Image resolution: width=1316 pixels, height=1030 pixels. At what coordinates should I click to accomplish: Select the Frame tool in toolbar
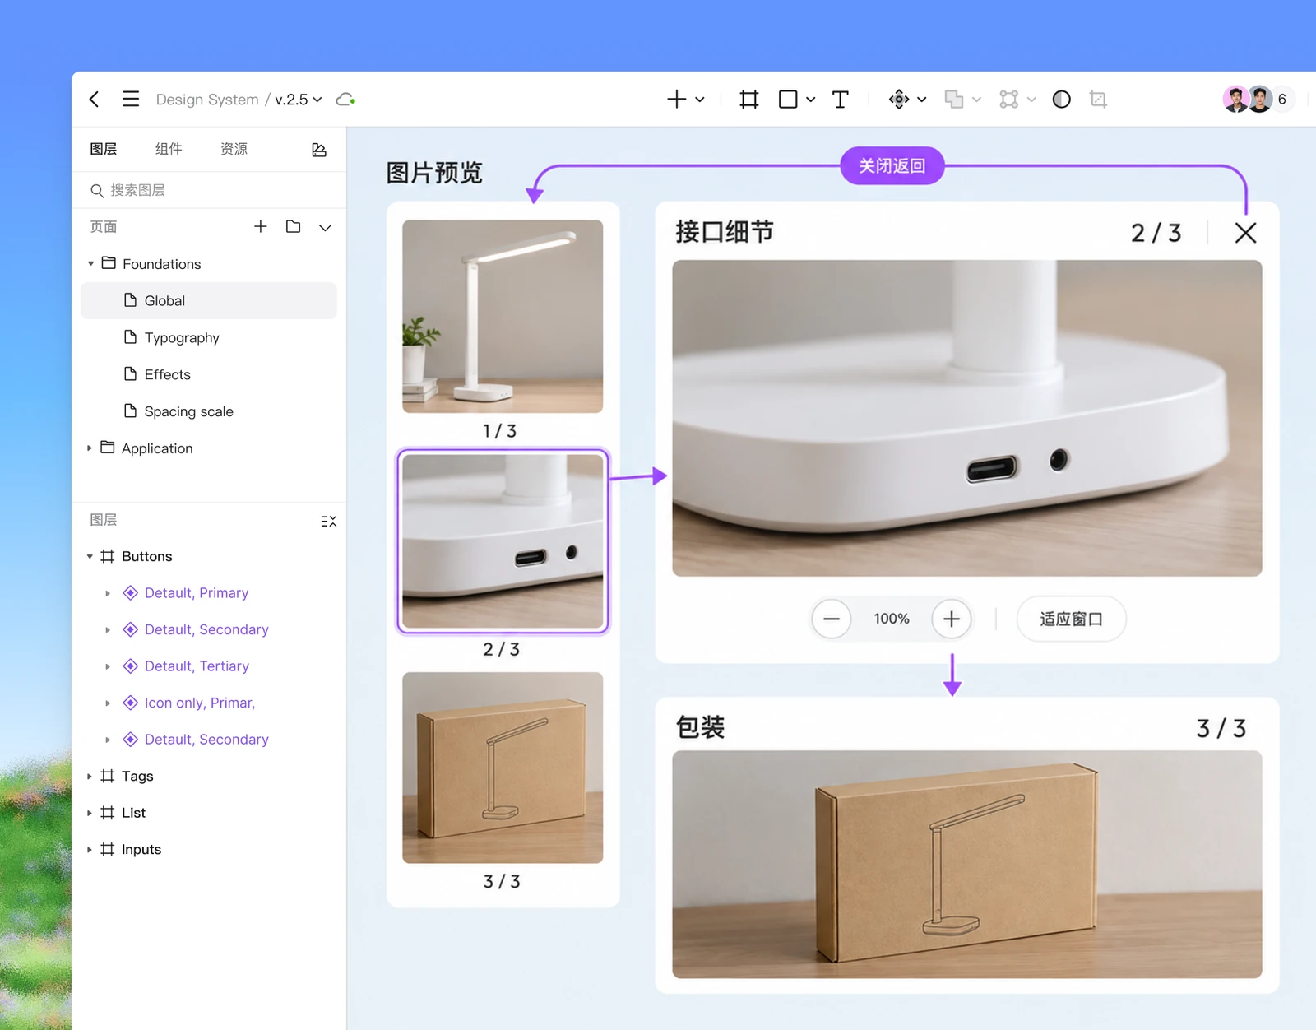(748, 100)
